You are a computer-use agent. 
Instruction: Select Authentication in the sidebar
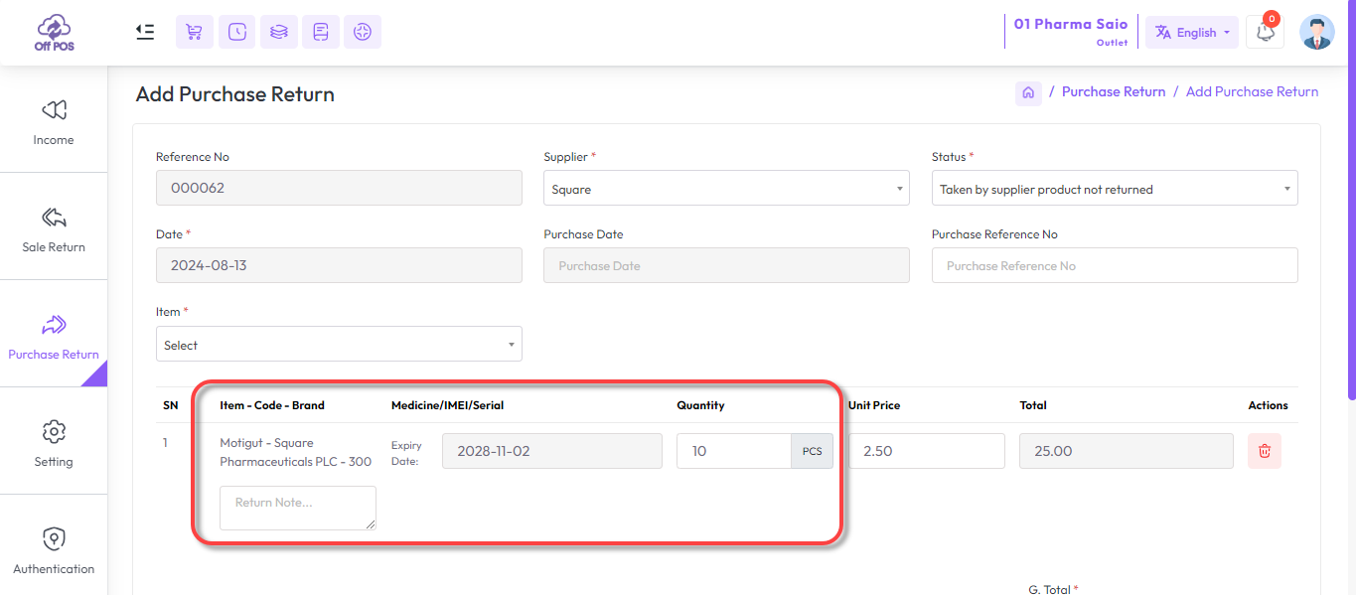(x=54, y=548)
